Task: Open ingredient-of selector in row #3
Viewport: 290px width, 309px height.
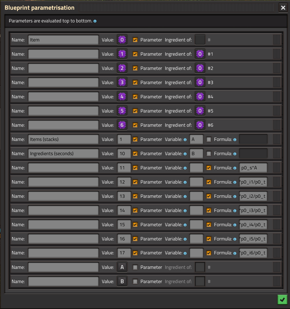Action: pos(200,82)
